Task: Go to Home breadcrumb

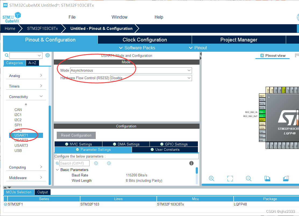Action: [10, 29]
